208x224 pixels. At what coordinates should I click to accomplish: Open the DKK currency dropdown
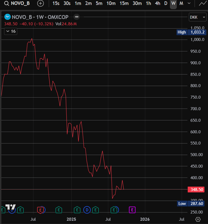point(198,17)
